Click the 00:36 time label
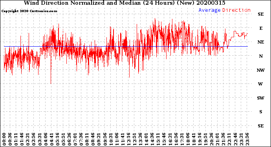 pos(10,139)
